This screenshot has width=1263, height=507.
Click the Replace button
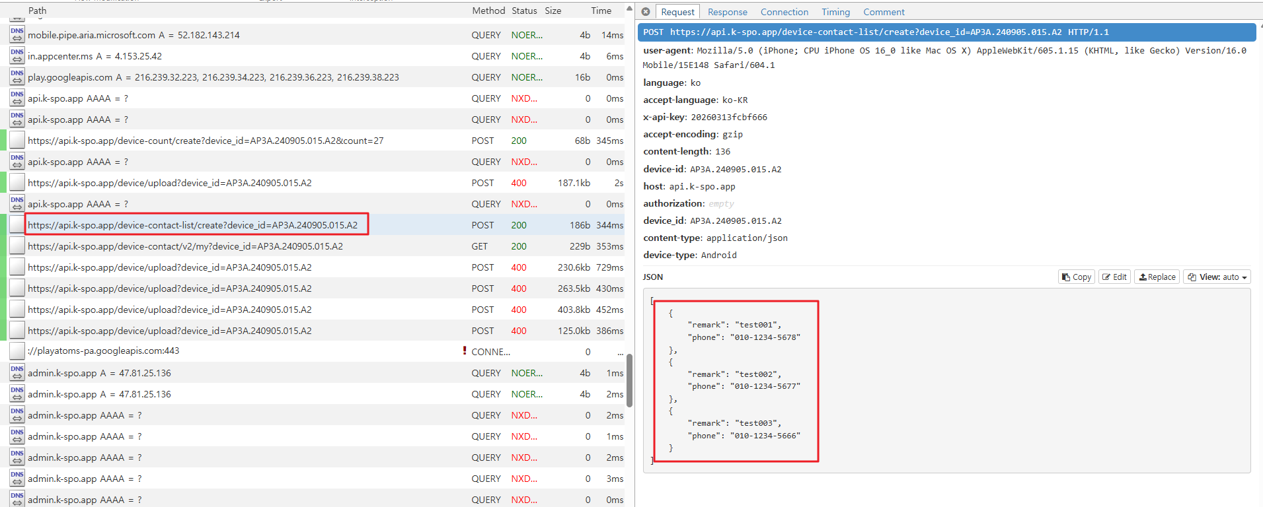(x=1157, y=277)
